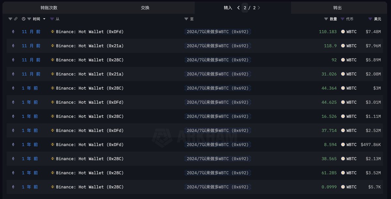
Task: Click the next page right chevron
Action: tap(259, 8)
